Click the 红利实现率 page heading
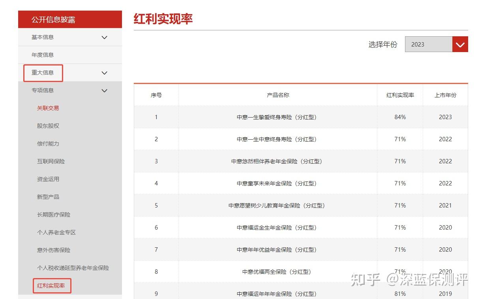Screen dimensions: 480x299 (163, 19)
